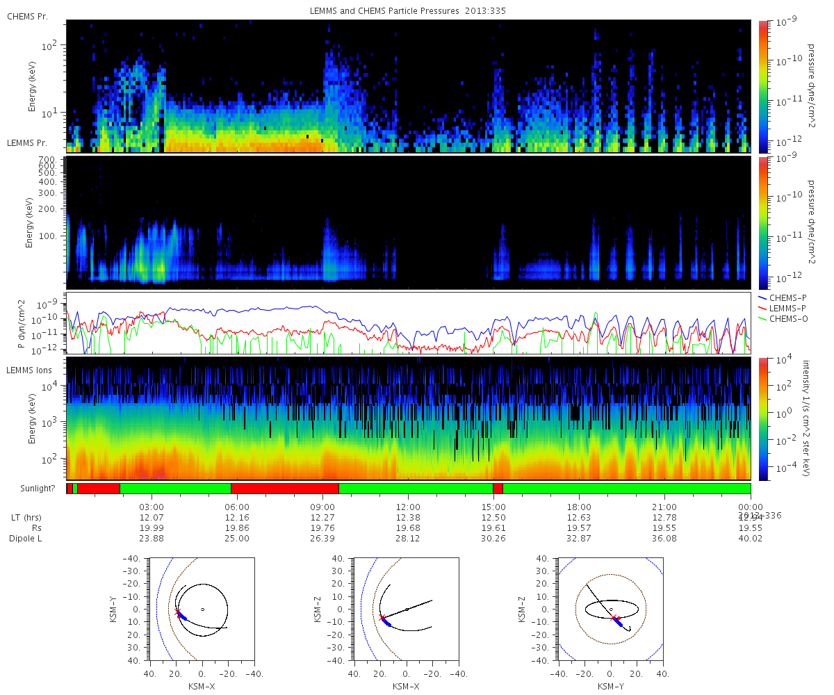Click the 12:00 time tick label
The width and height of the screenshot is (834, 695).
[x=408, y=507]
